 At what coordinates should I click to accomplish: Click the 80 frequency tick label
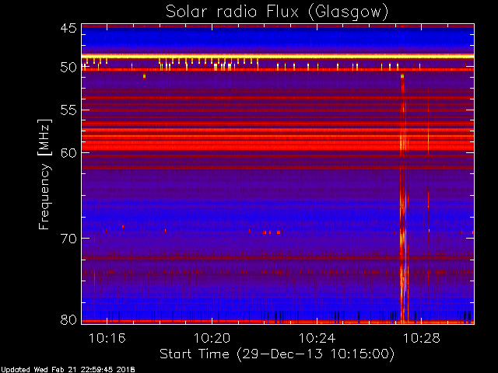point(68,319)
